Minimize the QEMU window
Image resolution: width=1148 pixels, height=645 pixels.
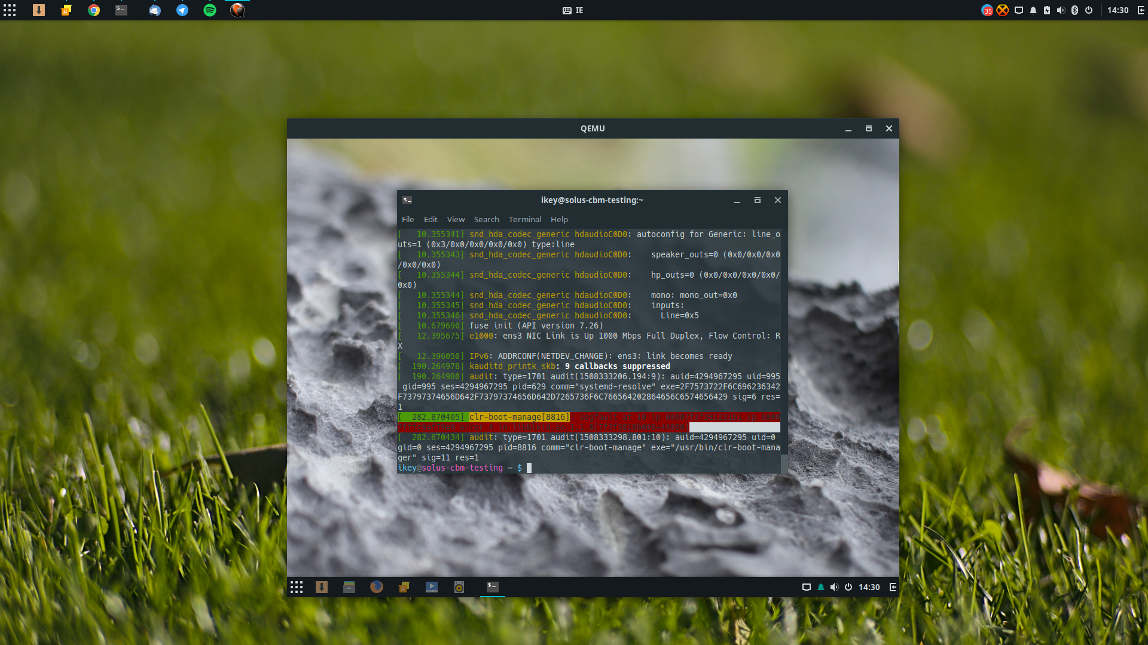pyautogui.click(x=848, y=129)
